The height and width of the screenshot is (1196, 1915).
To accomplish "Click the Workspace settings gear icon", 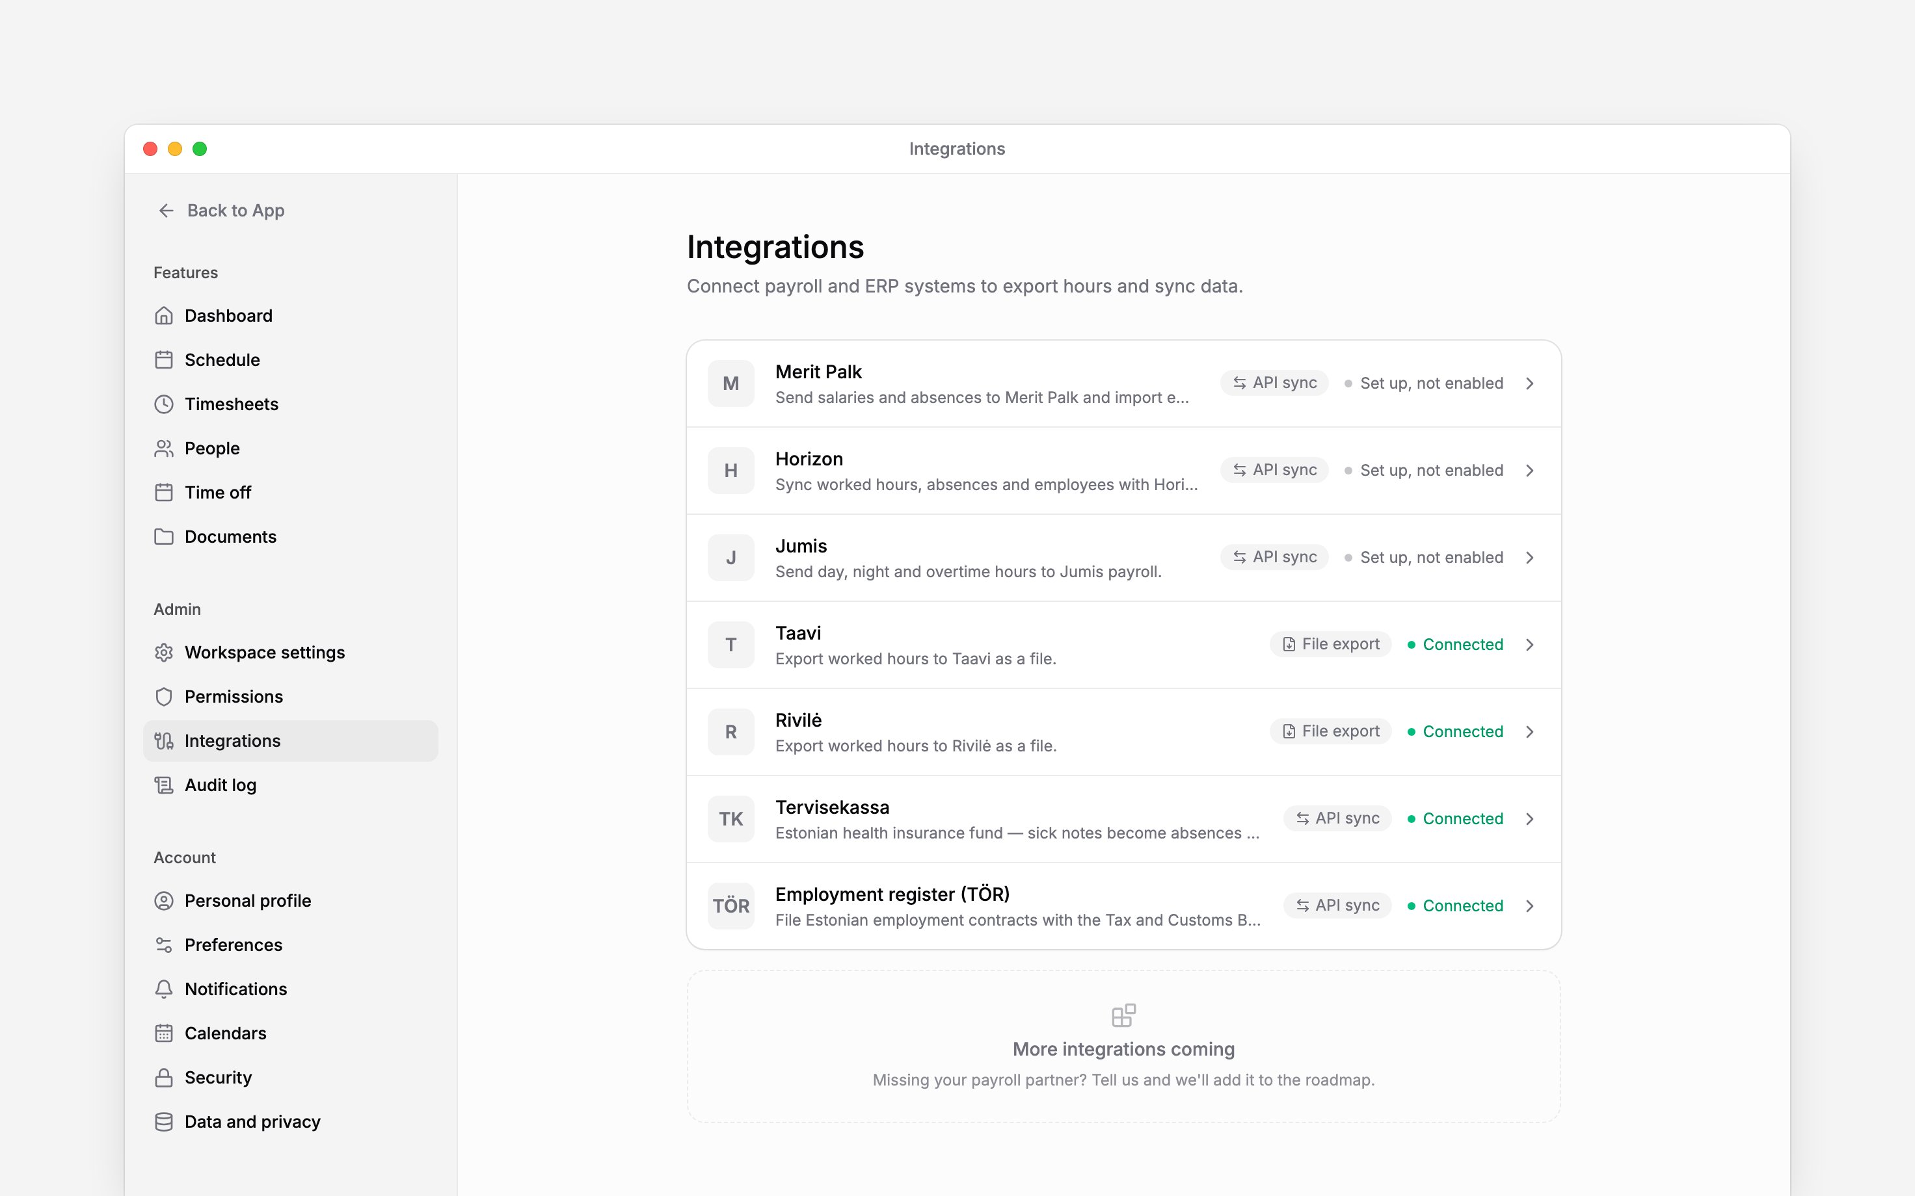I will [164, 653].
